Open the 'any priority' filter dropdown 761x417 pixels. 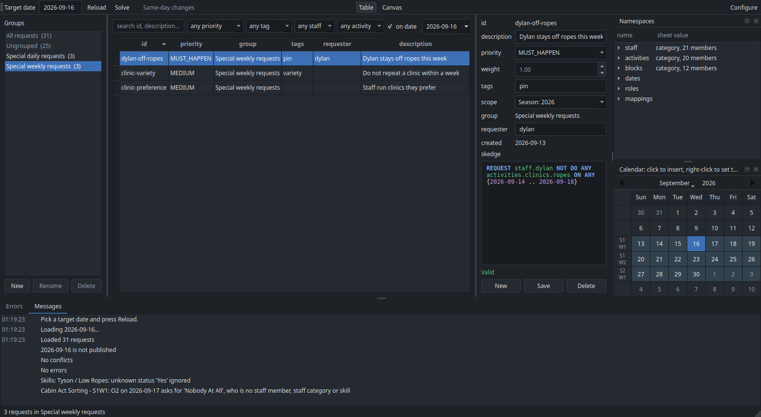215,26
